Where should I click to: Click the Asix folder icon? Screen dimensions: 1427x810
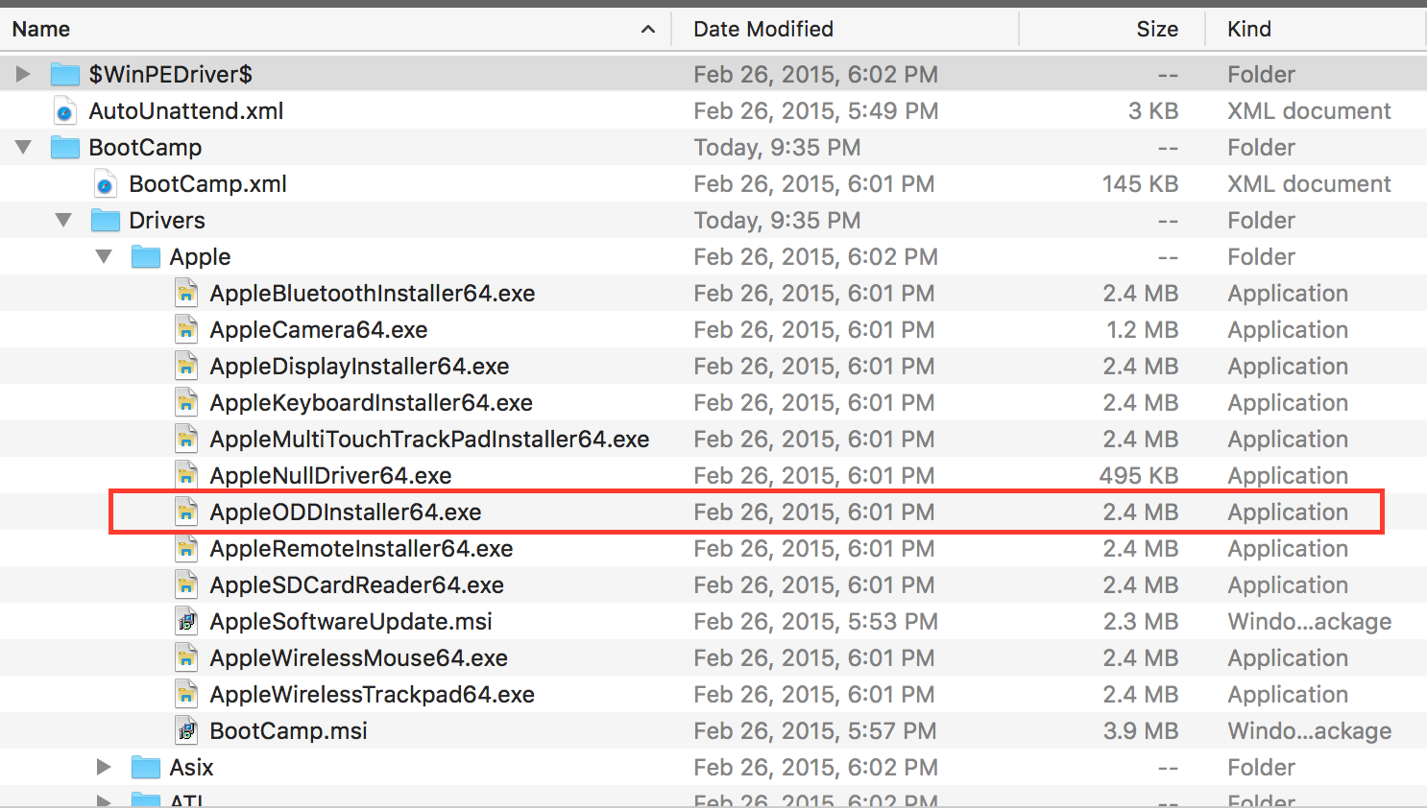[145, 767]
